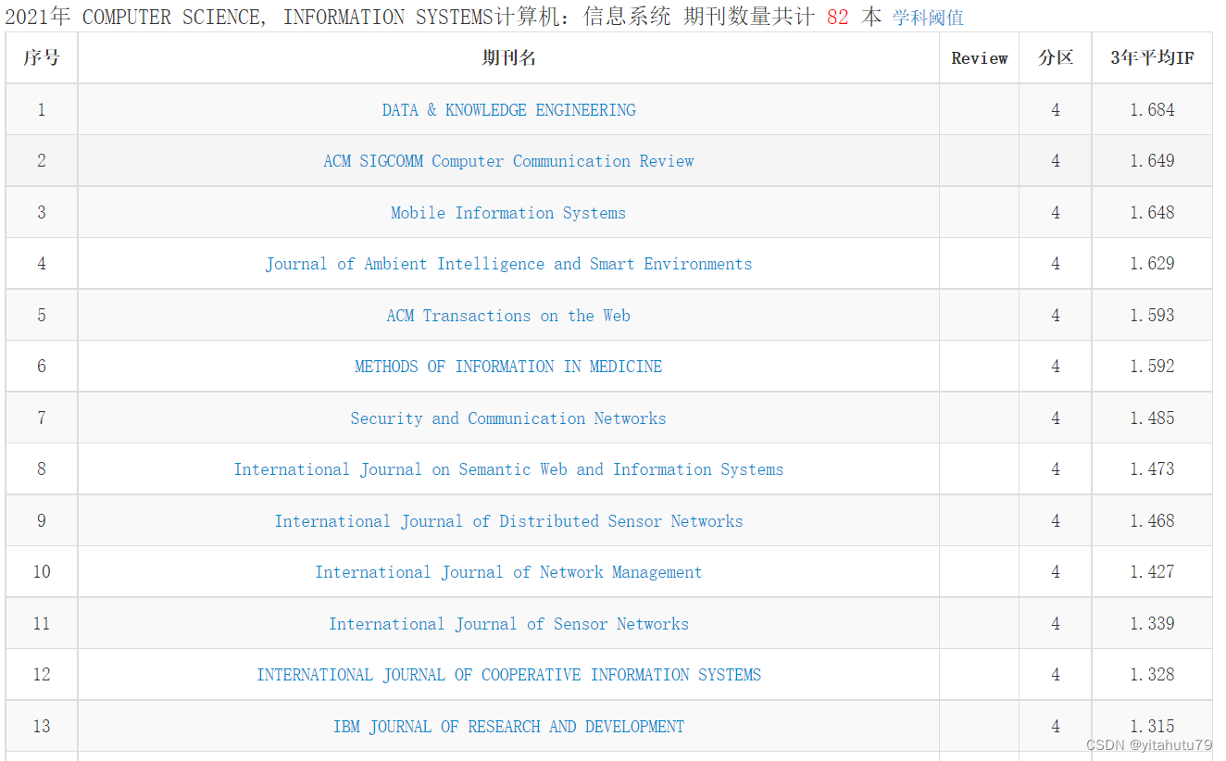Click the 期刊名 column header
The image size is (1226, 761).
click(508, 57)
